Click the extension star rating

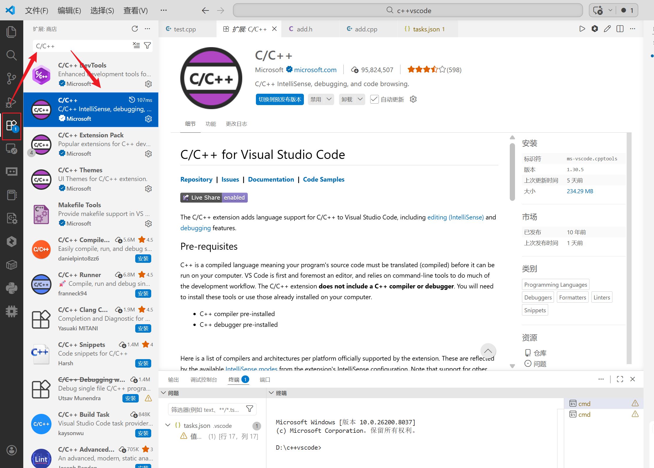(434, 70)
